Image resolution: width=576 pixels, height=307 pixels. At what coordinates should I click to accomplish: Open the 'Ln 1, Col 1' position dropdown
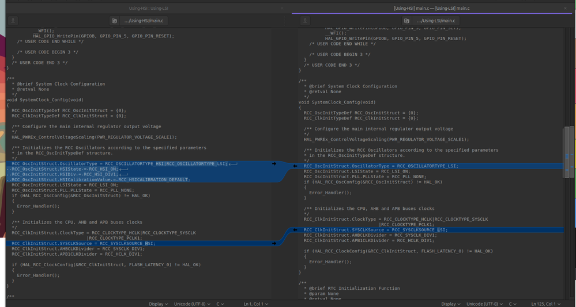(255, 304)
